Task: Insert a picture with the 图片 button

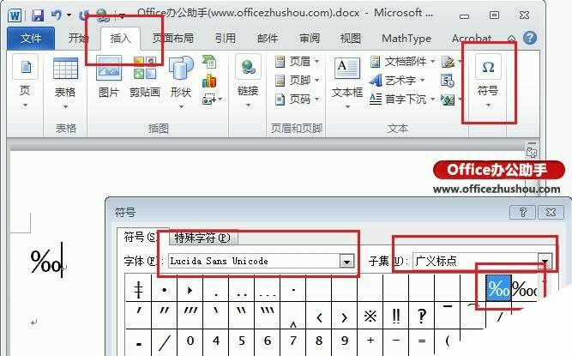Action: pos(109,77)
